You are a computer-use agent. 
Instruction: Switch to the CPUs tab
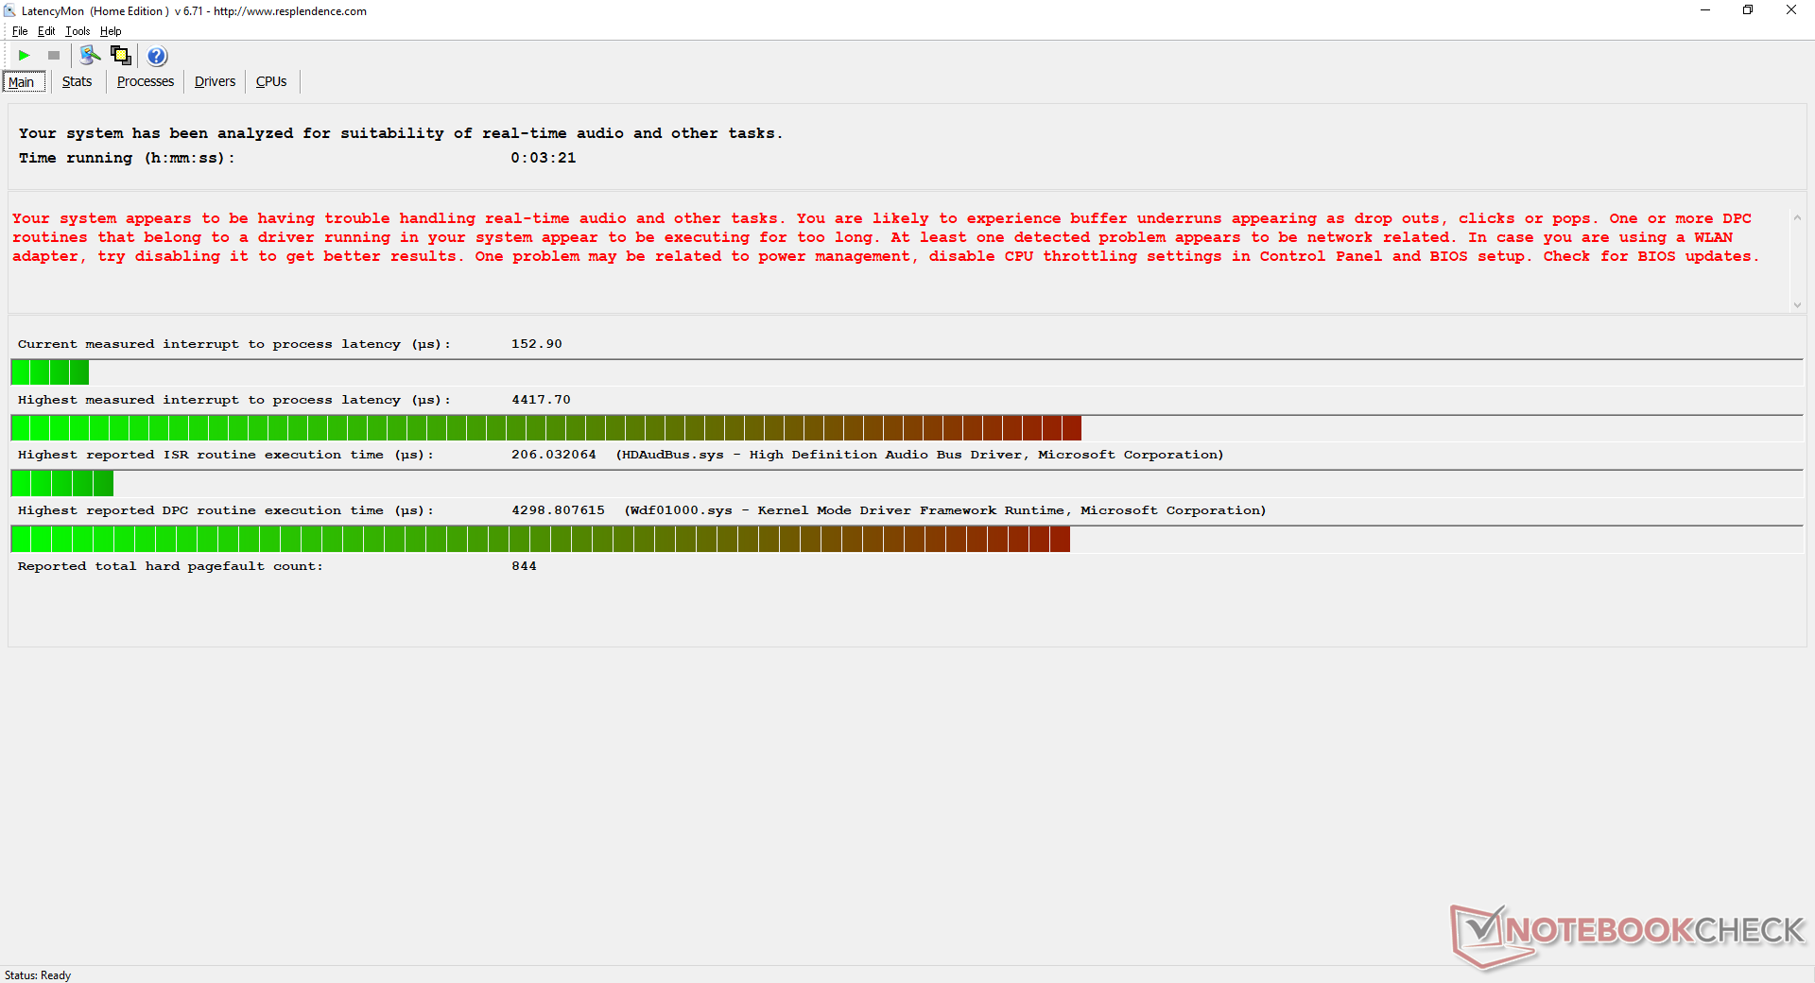point(271,82)
